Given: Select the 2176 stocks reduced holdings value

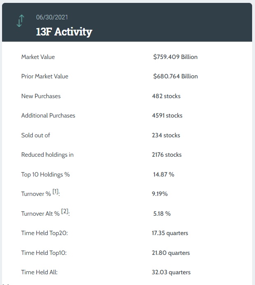Looking at the screenshot, I should click(x=166, y=155).
